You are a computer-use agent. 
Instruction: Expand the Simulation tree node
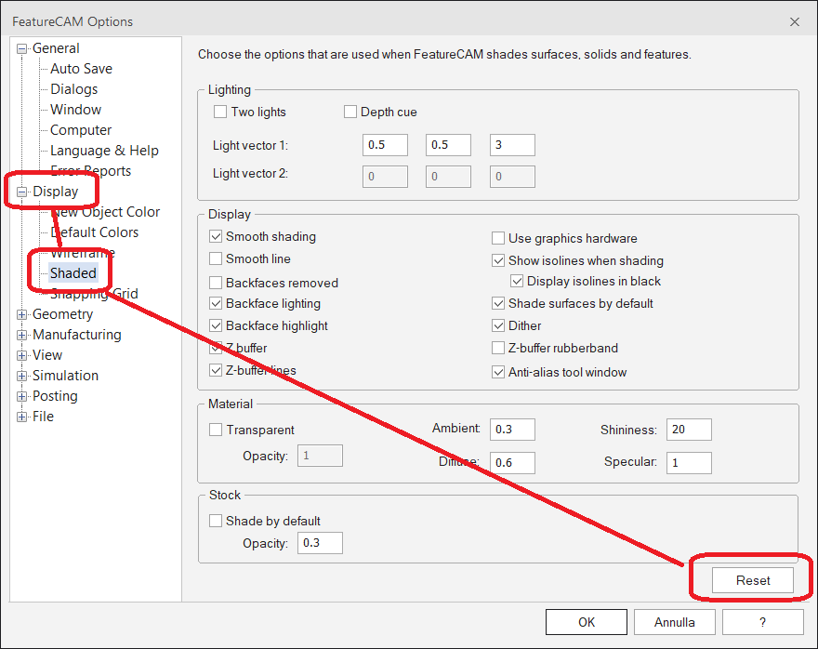20,376
